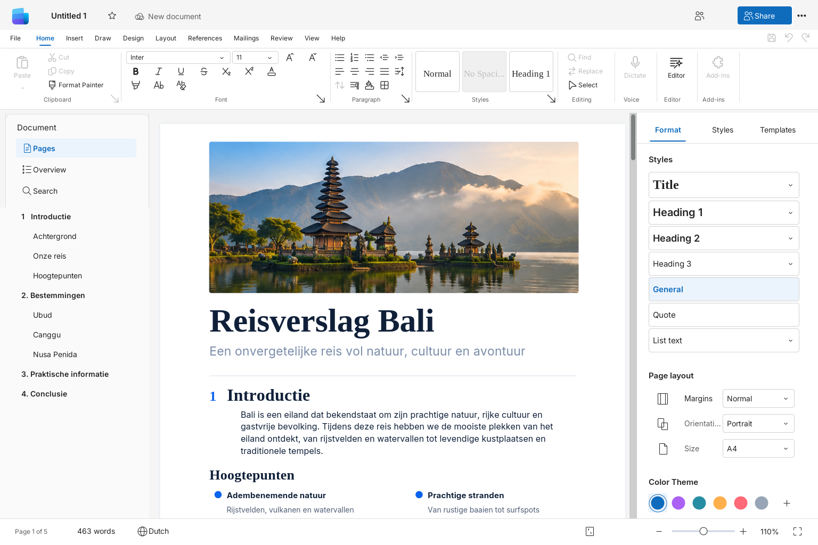Open the Insert ribbon tab
The height and width of the screenshot is (545, 818).
pos(75,38)
